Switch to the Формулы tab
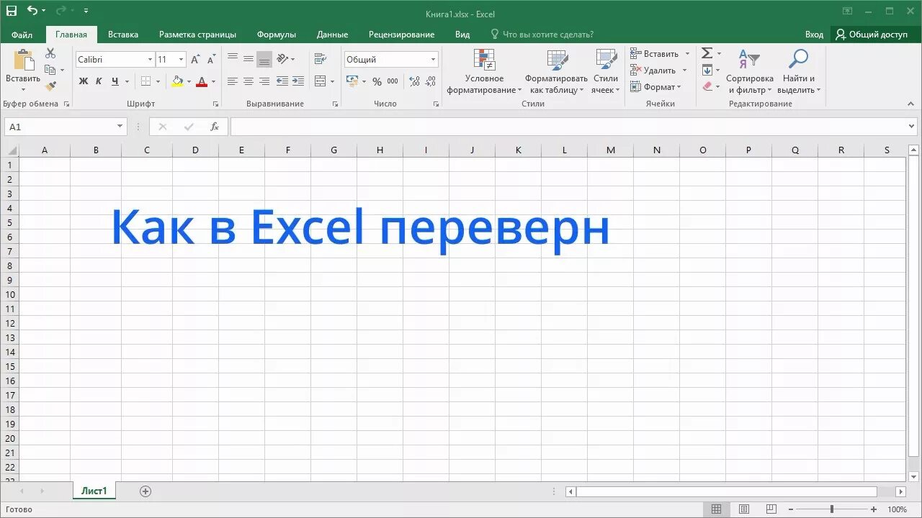 (x=277, y=35)
